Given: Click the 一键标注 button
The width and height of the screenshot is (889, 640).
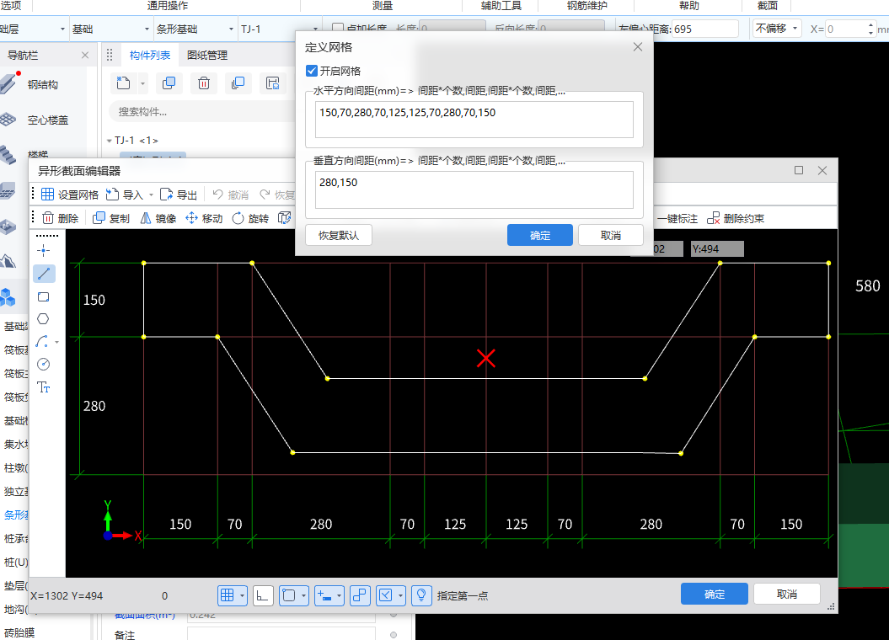Looking at the screenshot, I should coord(677,219).
